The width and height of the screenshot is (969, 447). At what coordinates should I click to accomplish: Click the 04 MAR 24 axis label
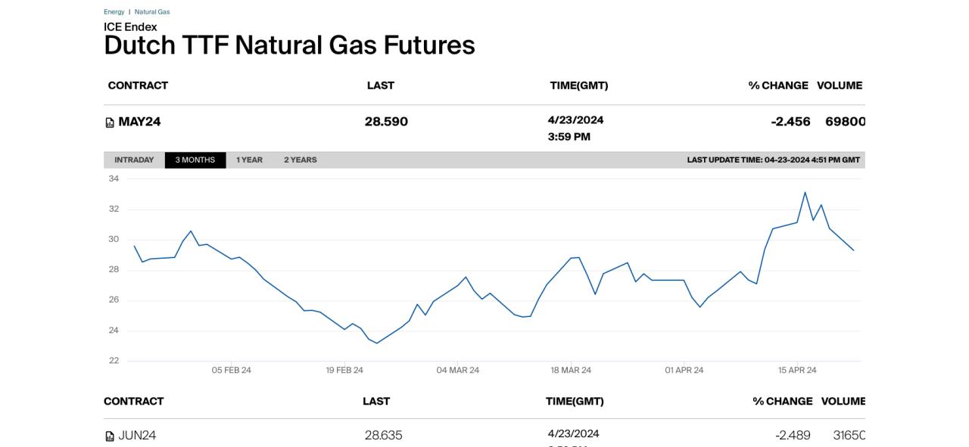pyautogui.click(x=457, y=371)
